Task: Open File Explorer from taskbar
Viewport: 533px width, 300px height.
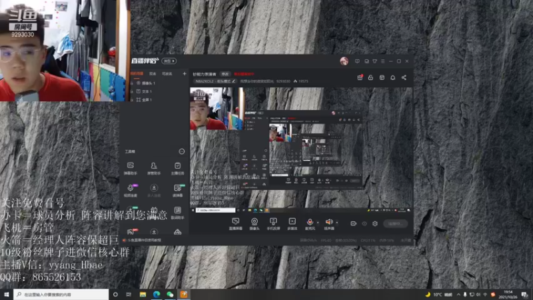Action: pyautogui.click(x=143, y=294)
